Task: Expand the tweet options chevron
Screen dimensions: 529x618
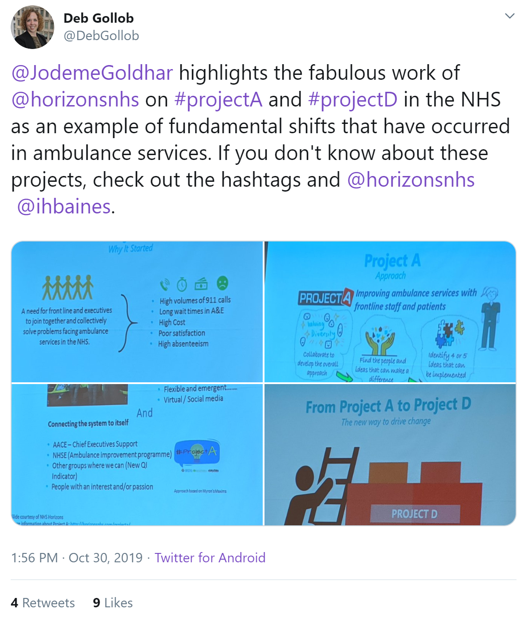Action: 510,16
